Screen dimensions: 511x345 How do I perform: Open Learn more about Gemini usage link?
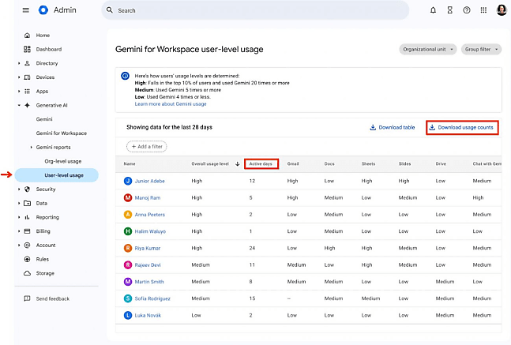(171, 104)
